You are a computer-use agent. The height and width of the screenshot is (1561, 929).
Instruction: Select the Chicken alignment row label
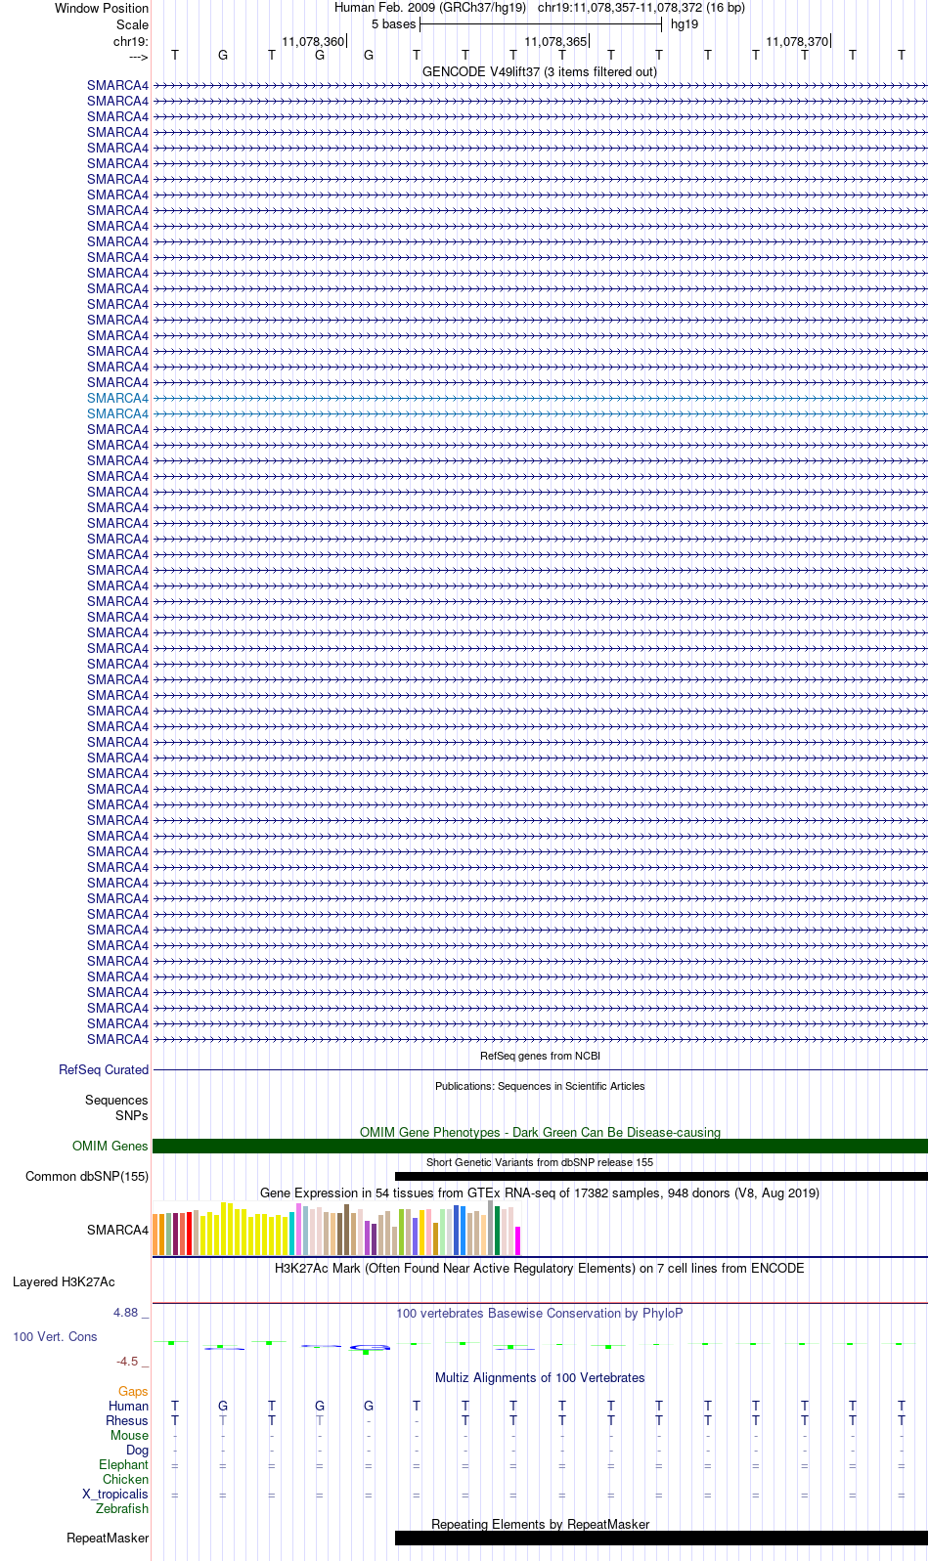[126, 1479]
